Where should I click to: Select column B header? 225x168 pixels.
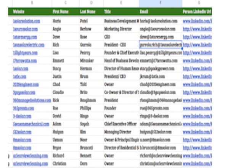tap(32, 3)
